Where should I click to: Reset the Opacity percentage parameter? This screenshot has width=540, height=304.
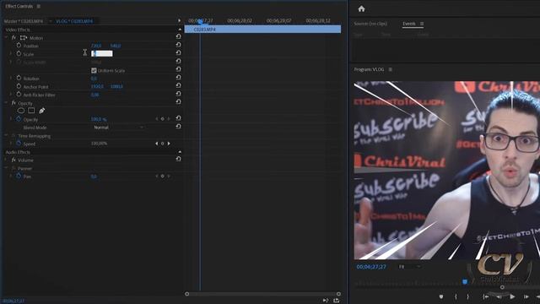178,118
